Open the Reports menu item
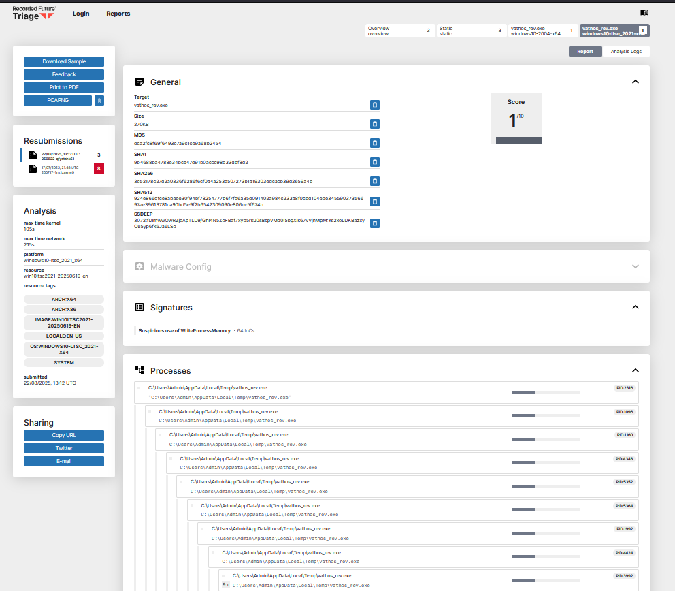675x591 pixels. tap(118, 14)
